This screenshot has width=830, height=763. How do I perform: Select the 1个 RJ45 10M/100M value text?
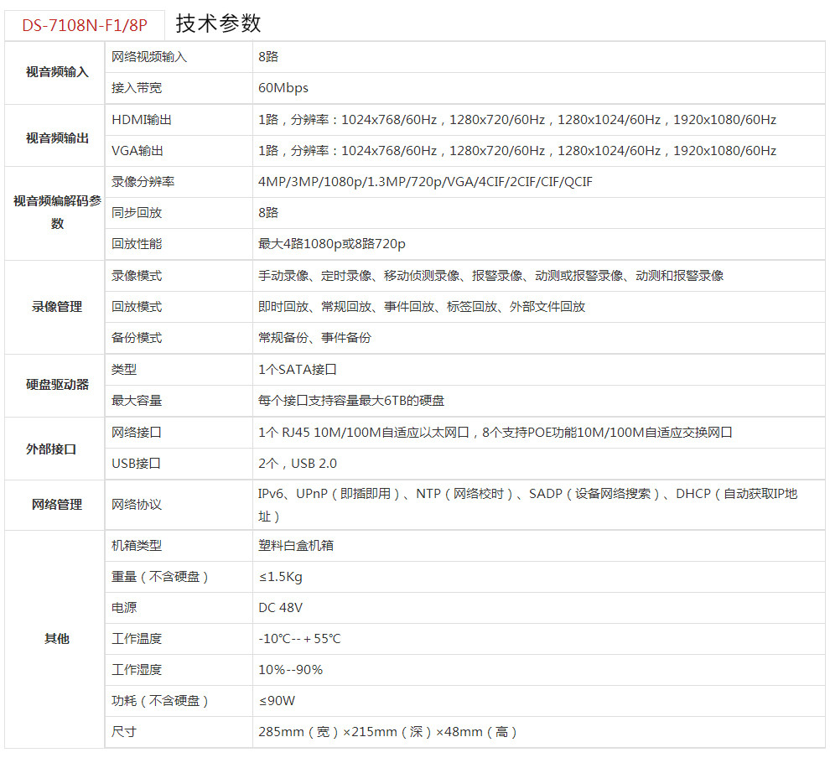point(495,433)
